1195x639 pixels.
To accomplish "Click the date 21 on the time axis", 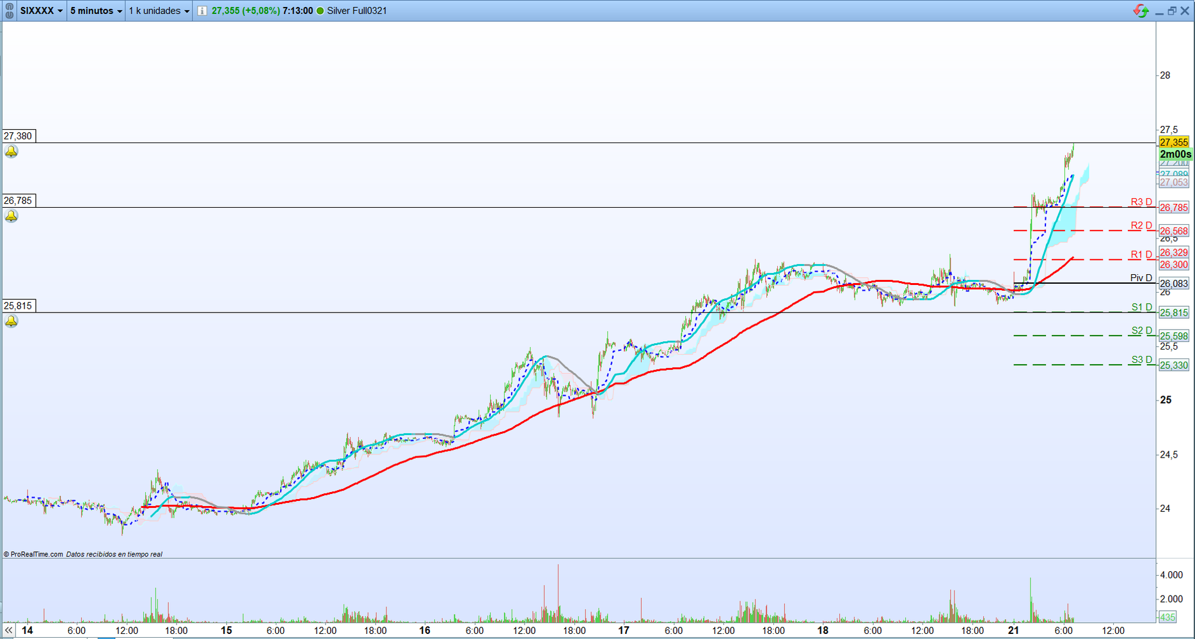I will [x=1013, y=631].
